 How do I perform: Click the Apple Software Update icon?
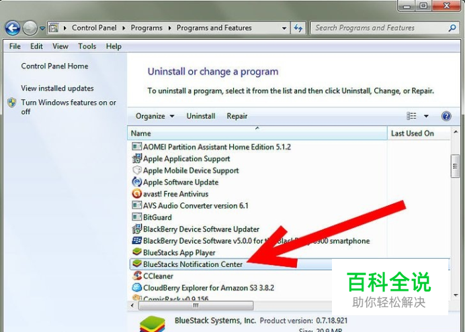click(136, 182)
